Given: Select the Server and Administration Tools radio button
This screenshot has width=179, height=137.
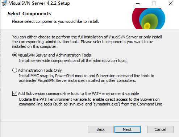Looking at the screenshot, I should click(14, 55).
